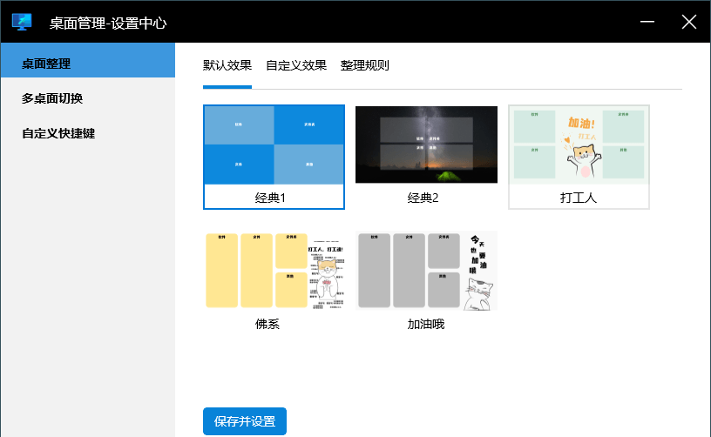This screenshot has width=711, height=437.
Task: Choose the starry night 经典2 layout preview
Action: (426, 145)
